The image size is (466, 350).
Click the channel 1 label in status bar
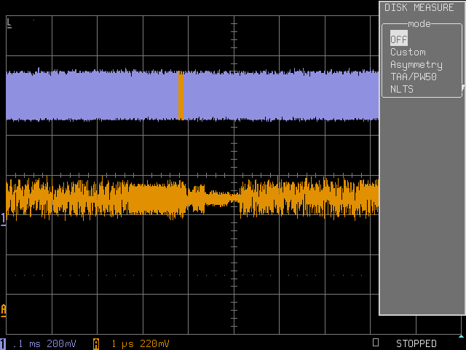point(3,343)
